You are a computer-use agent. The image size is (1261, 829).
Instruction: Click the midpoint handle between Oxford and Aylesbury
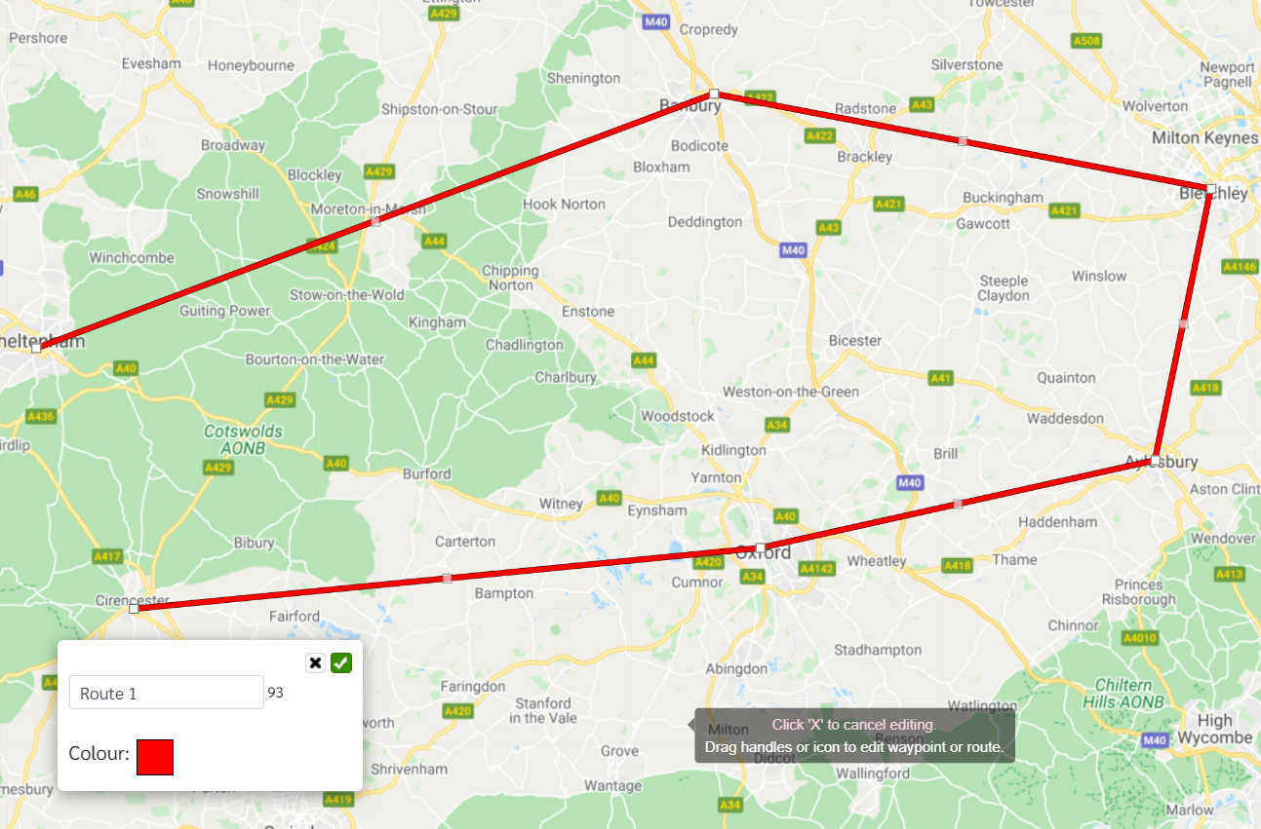pos(958,504)
